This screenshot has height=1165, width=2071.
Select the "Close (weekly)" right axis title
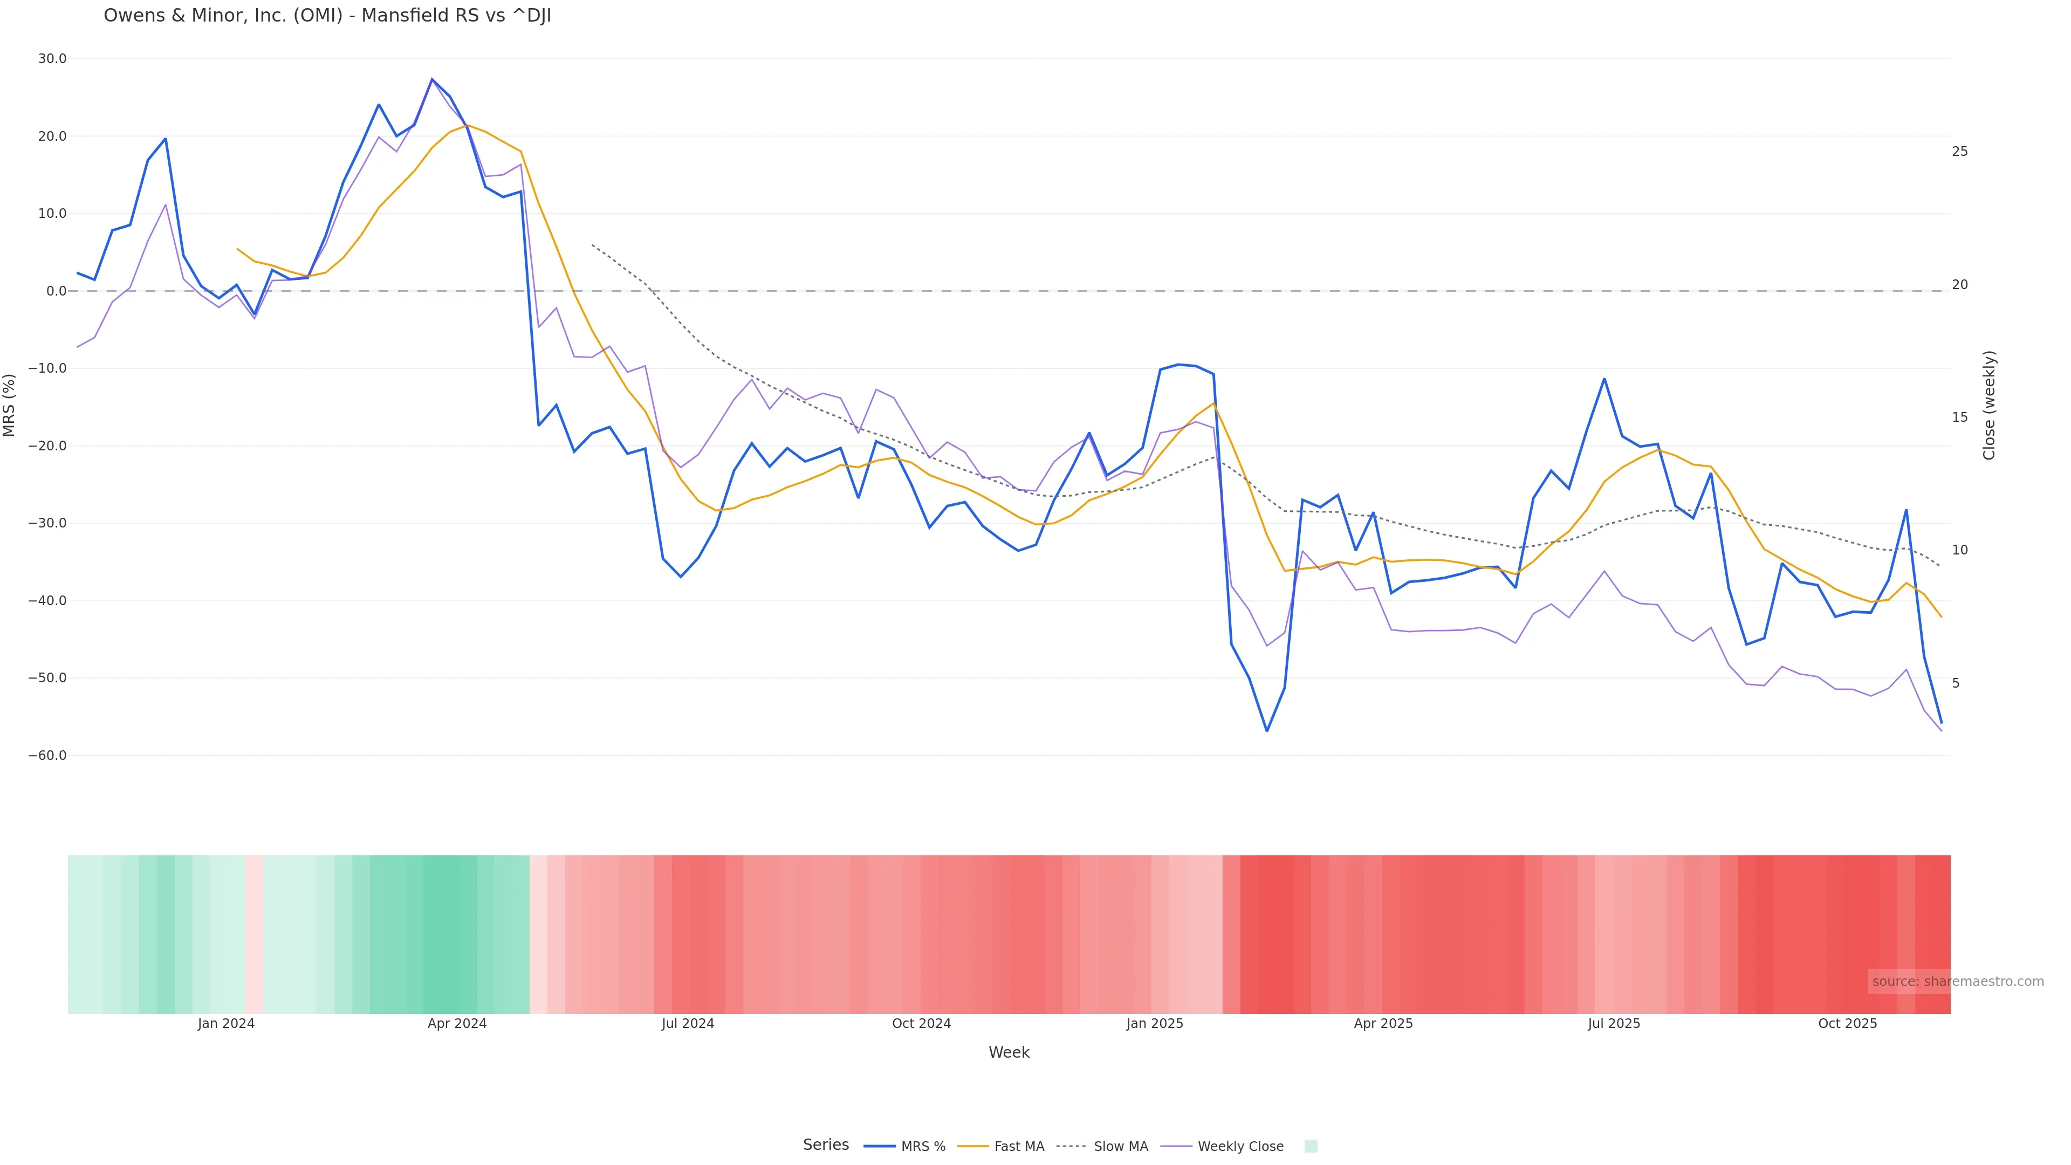coord(1989,405)
